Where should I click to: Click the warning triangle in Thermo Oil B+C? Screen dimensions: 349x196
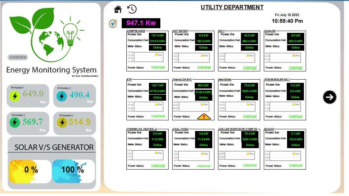[204, 116]
